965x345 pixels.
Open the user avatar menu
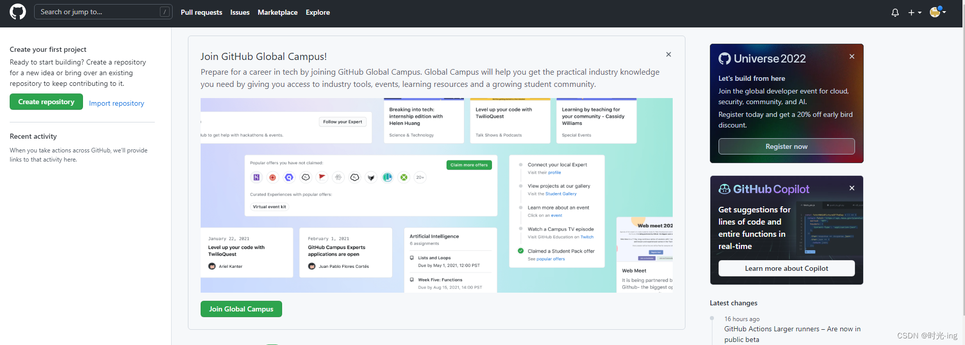click(938, 12)
